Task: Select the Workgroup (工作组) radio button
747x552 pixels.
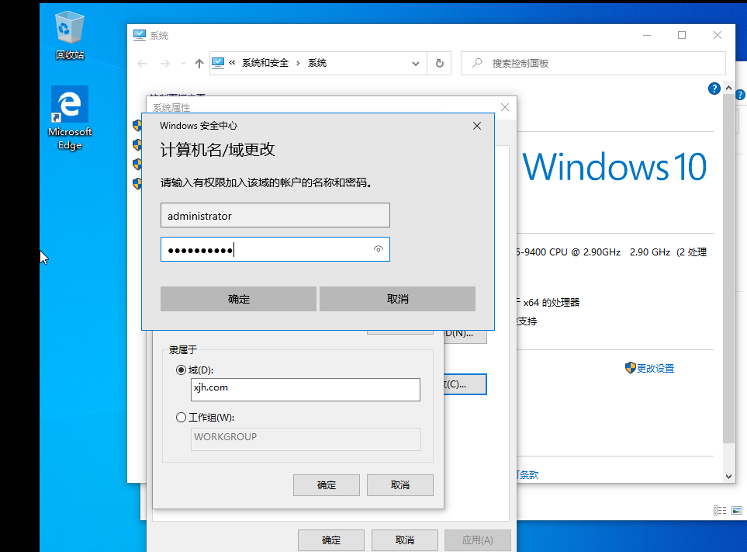Action: 181,418
